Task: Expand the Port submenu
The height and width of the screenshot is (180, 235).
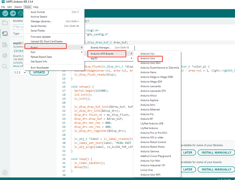Action: [x=54, y=52]
